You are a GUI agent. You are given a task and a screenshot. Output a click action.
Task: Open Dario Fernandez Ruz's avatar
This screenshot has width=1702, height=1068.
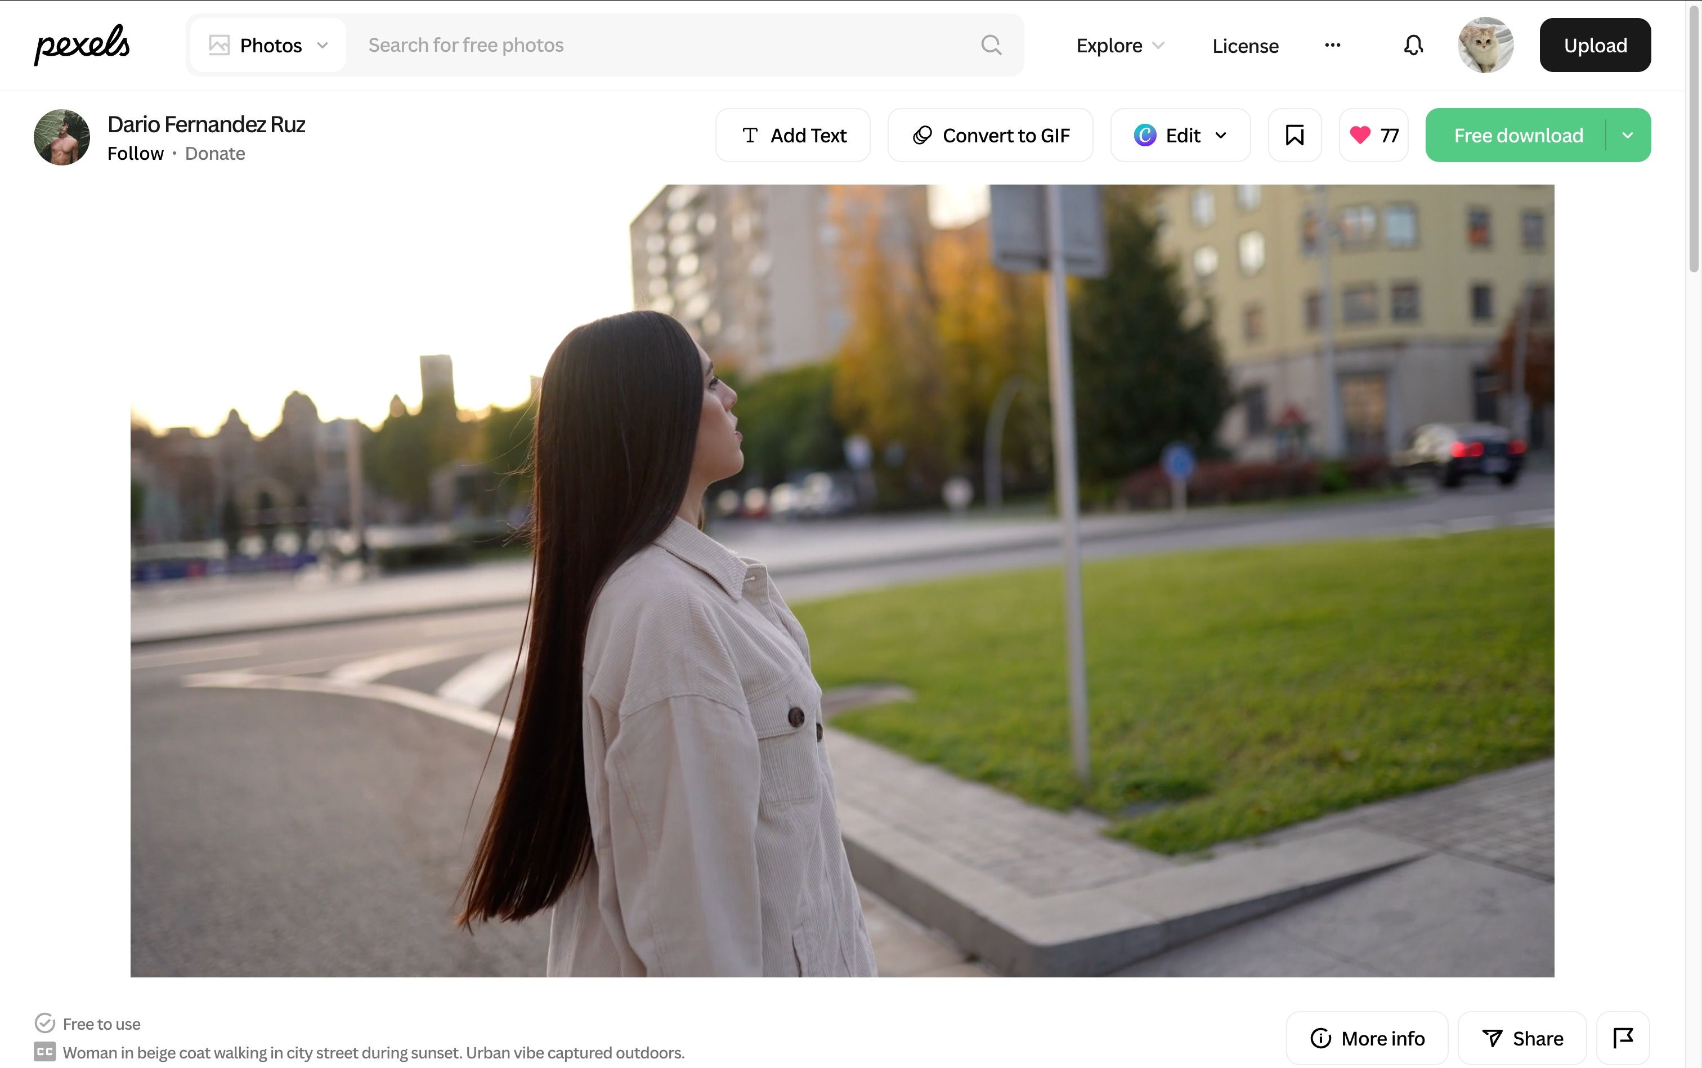pyautogui.click(x=62, y=137)
